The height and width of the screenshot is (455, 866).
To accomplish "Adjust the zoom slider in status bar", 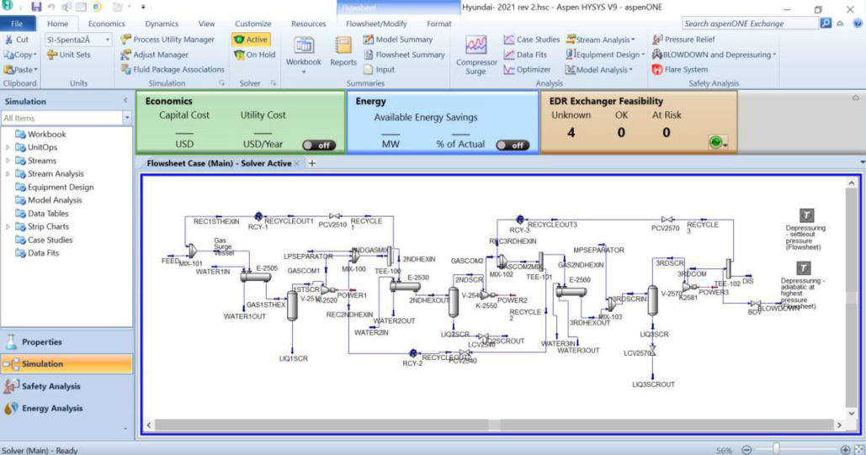I will [777, 449].
